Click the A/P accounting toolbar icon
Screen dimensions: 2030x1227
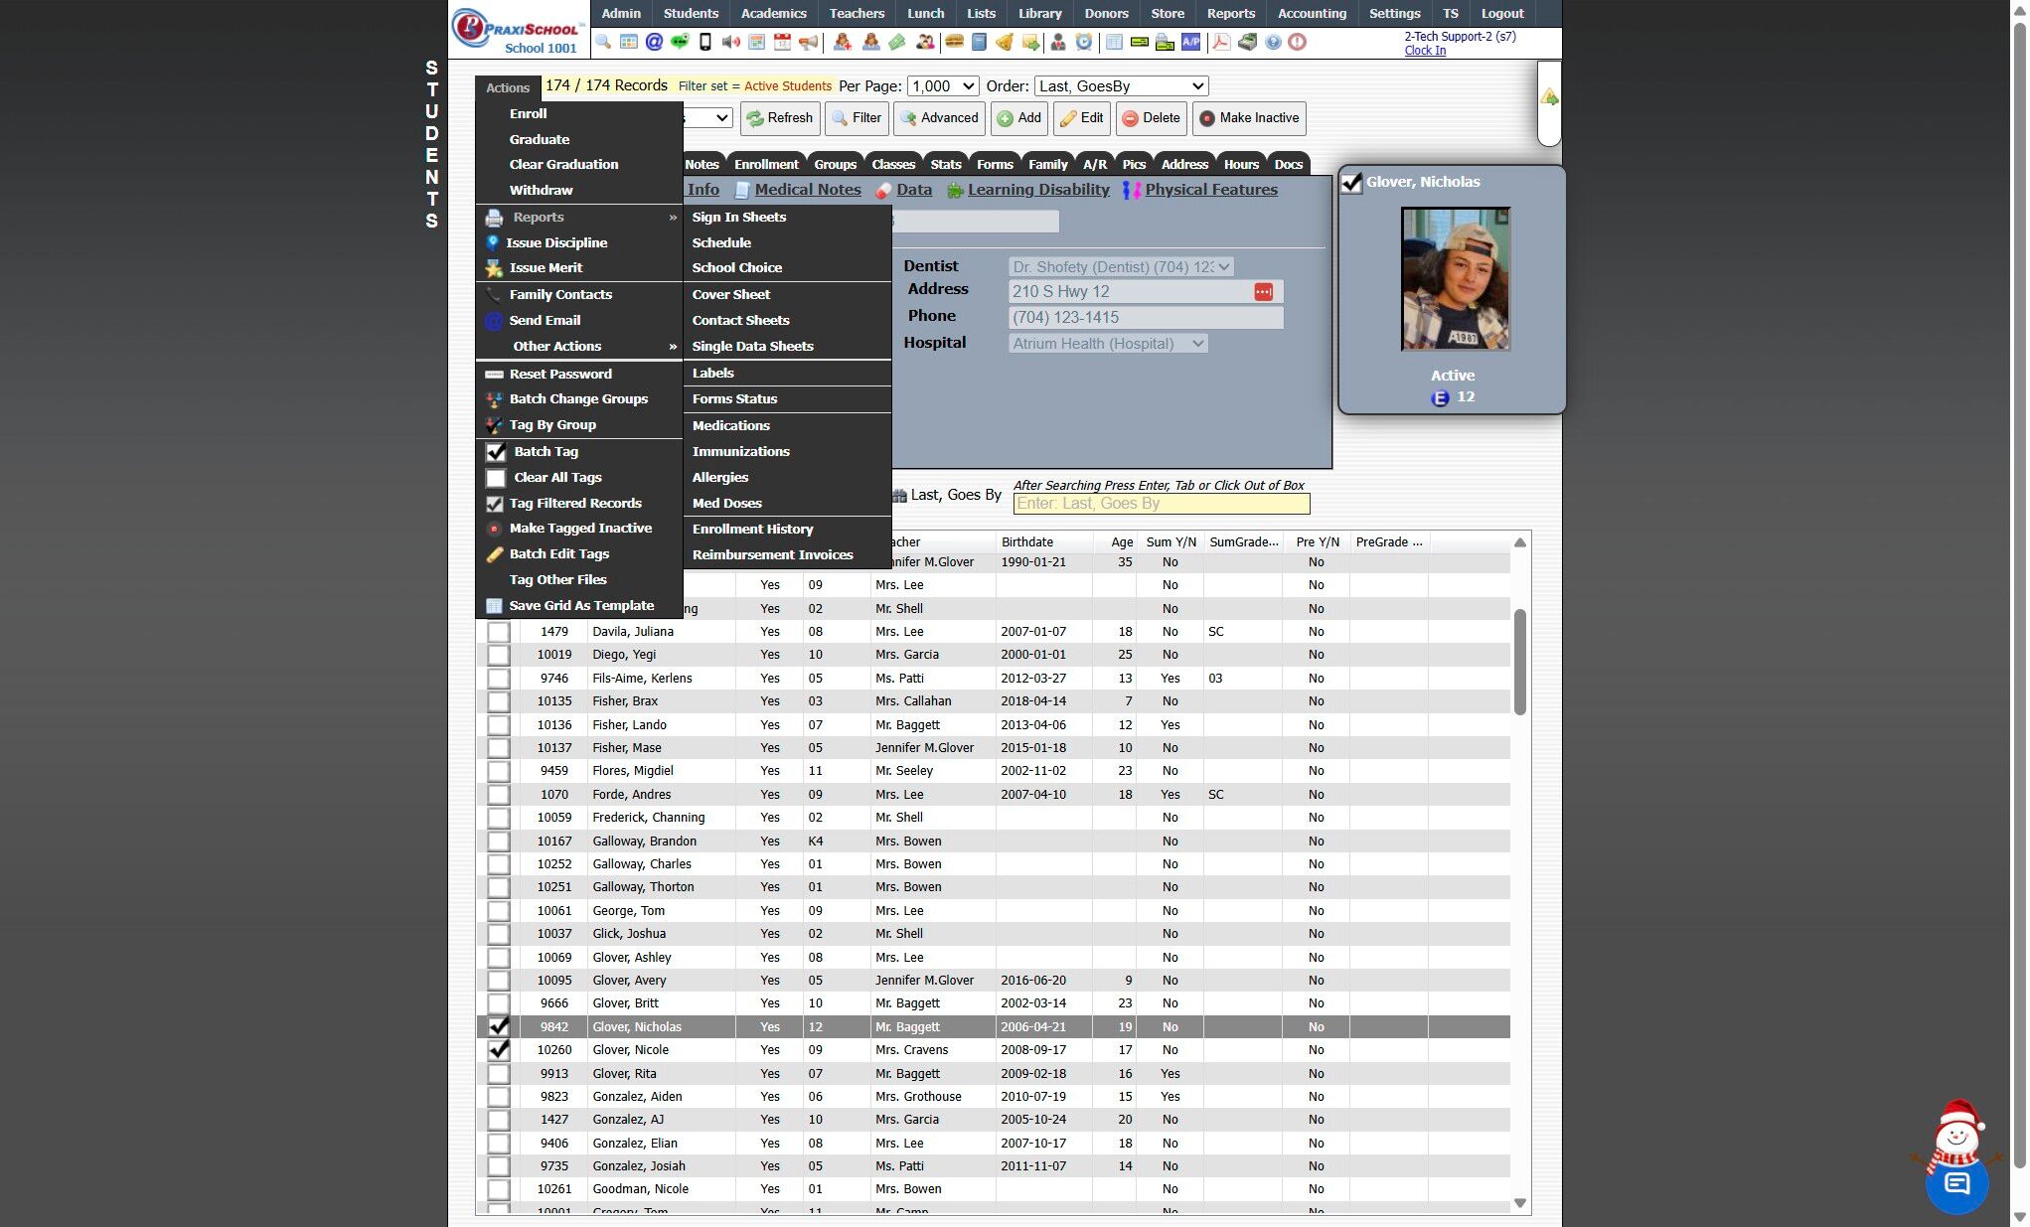[1190, 42]
